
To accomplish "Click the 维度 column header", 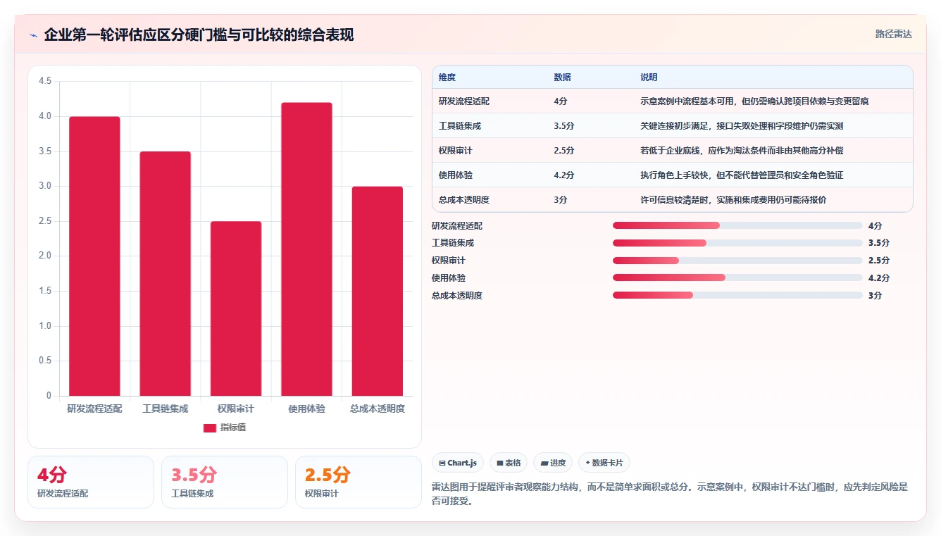I will 447,77.
